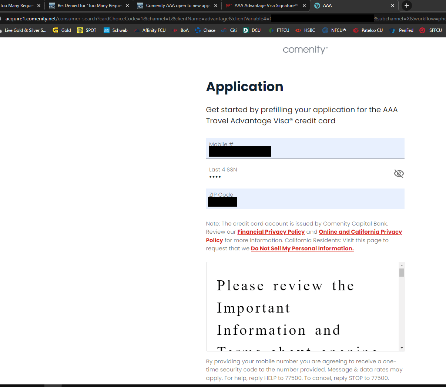Click the Application heading text
446x387 pixels.
(x=245, y=87)
